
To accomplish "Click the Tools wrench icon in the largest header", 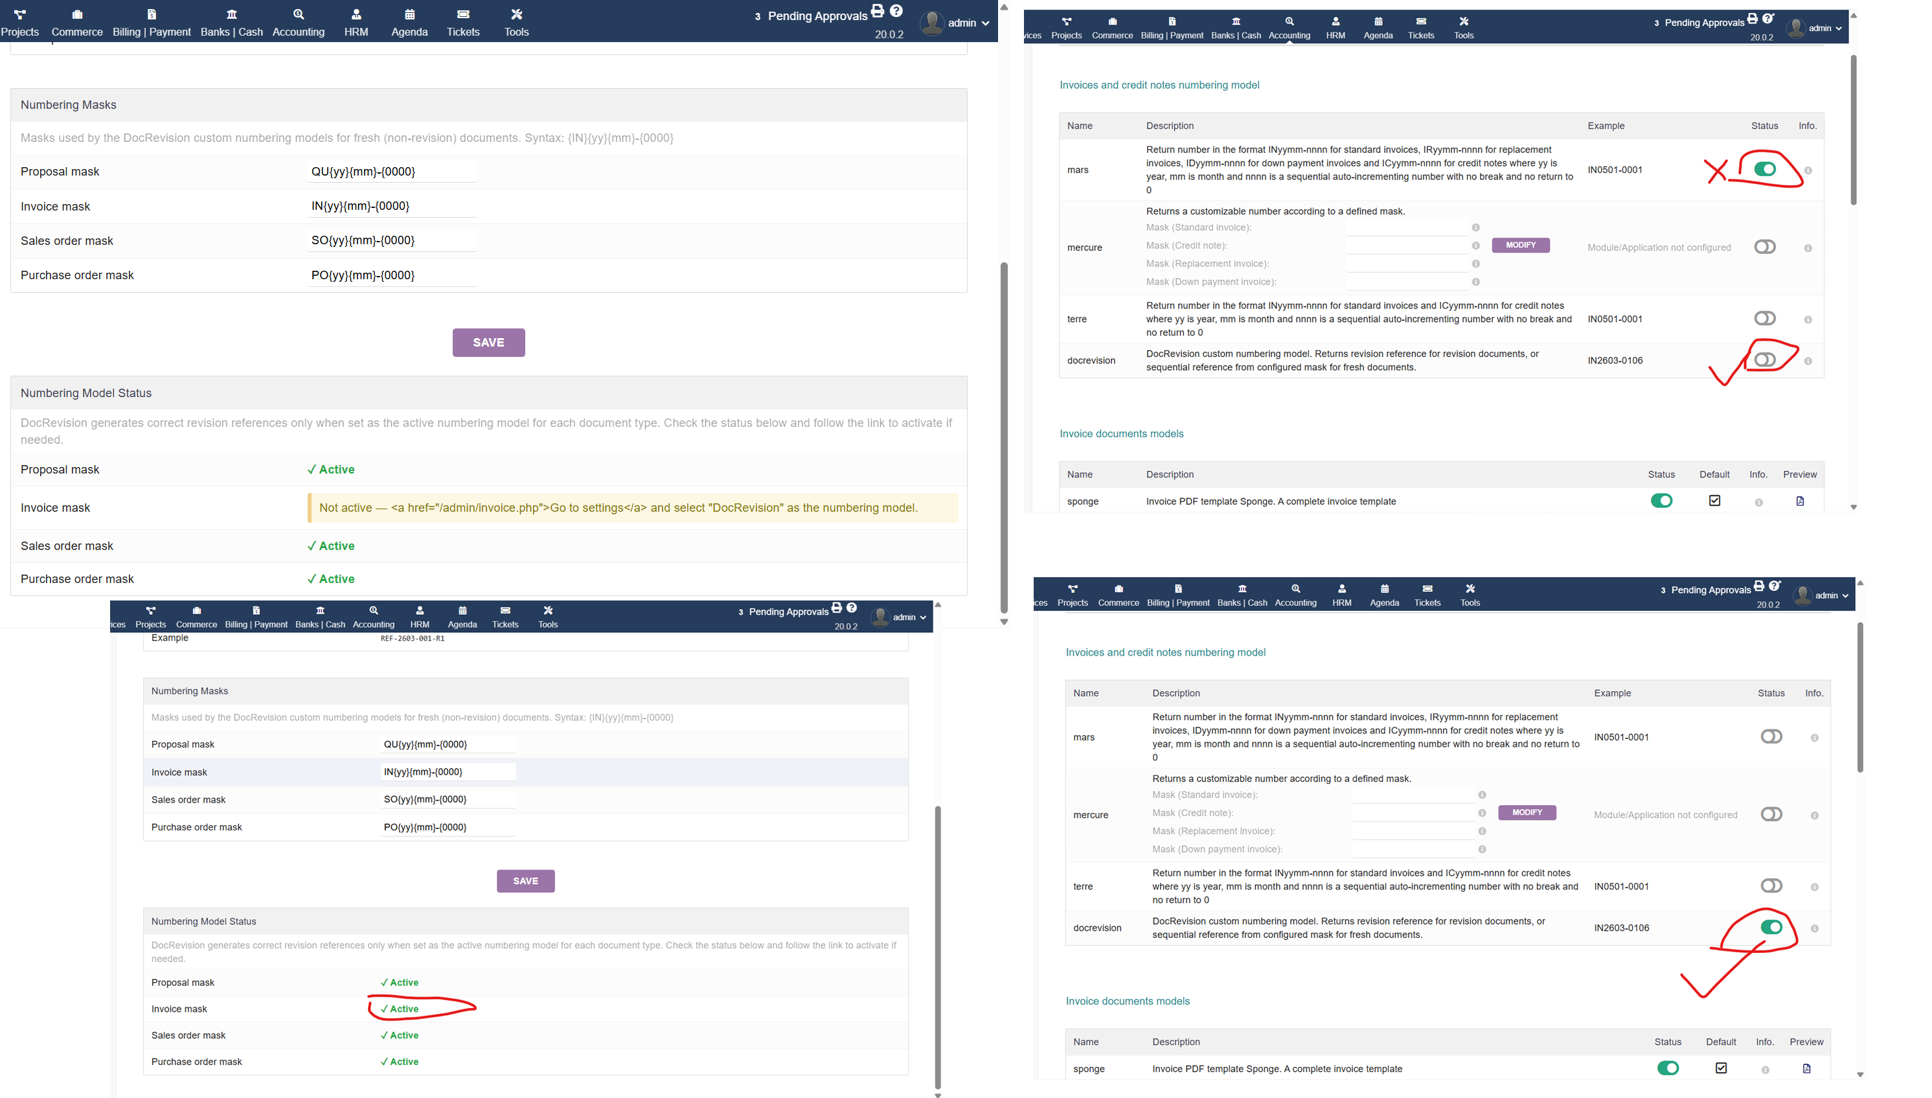I will [x=516, y=14].
